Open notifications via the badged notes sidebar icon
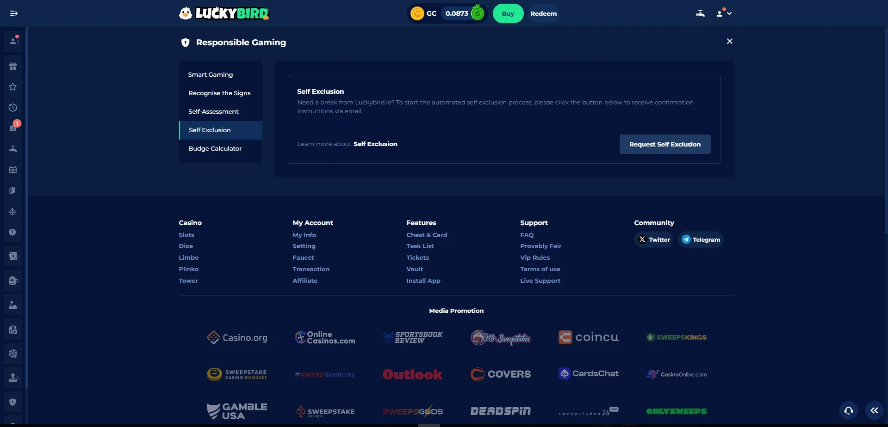 13,127
